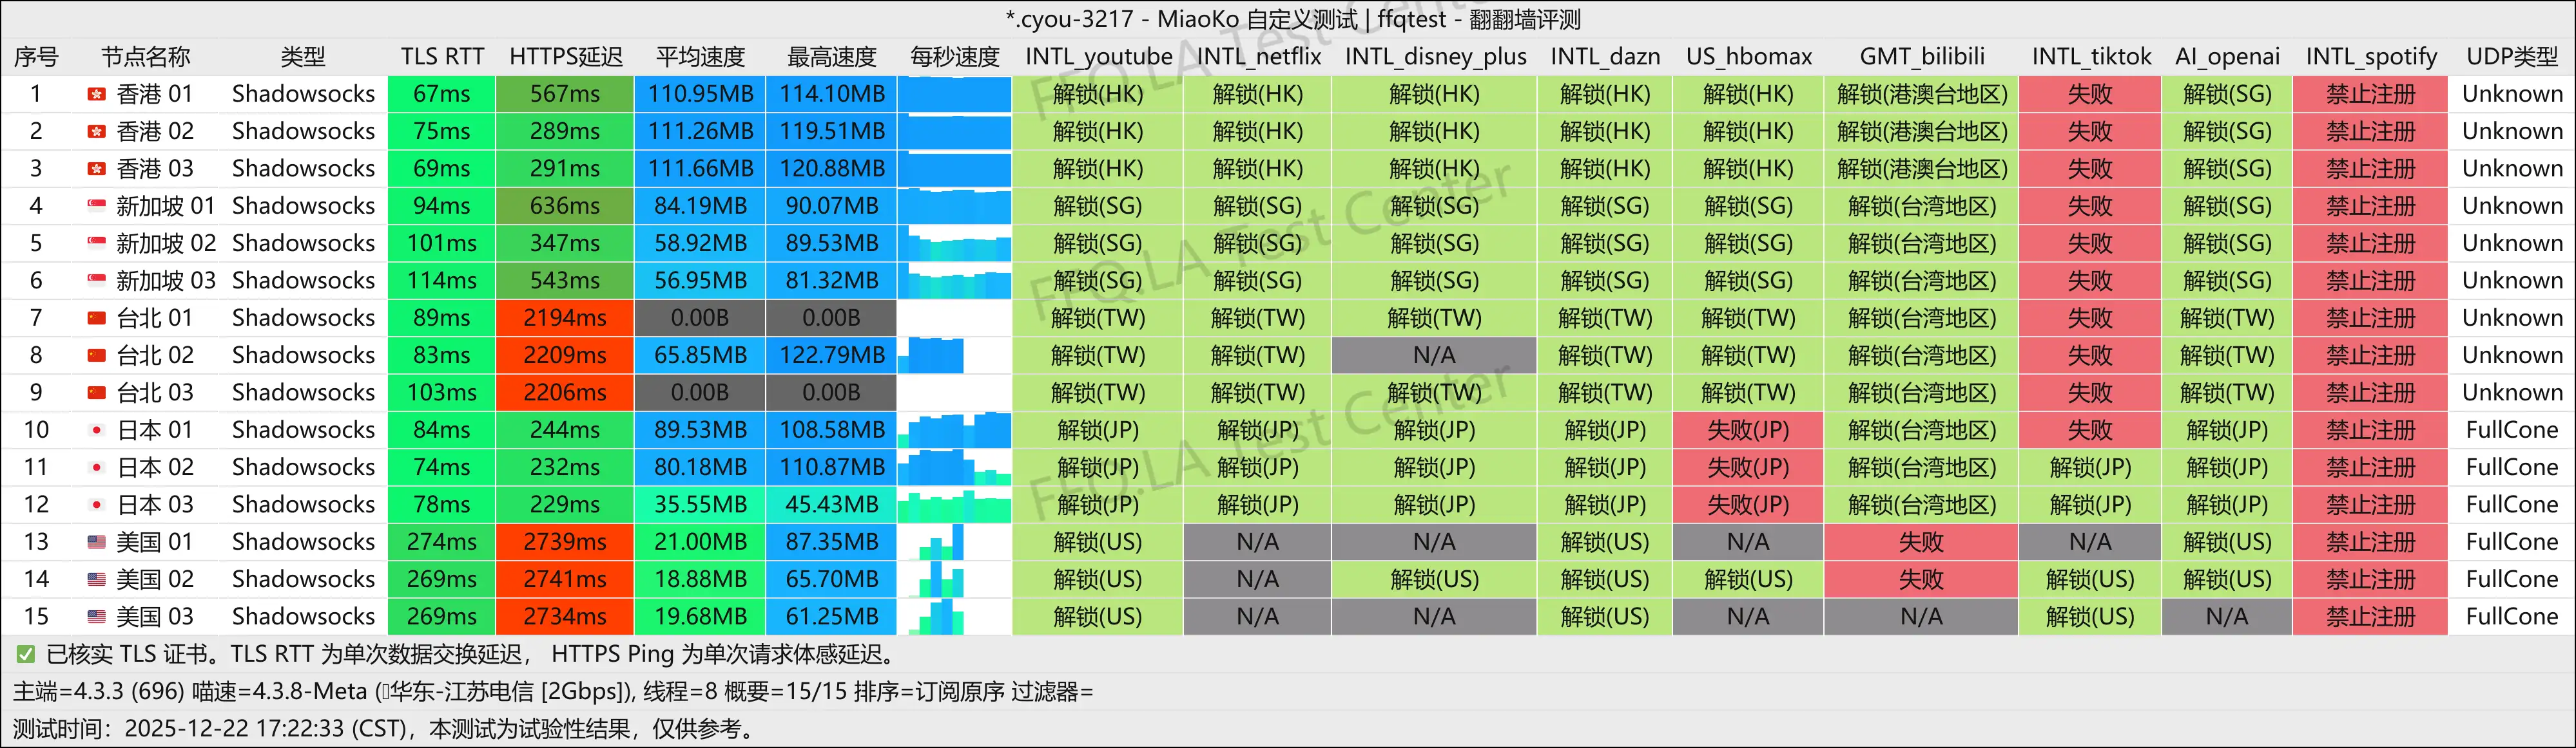Click the 禁止注册 spotify cell on row 15
Screen dimensions: 2576x748
pyautogui.click(x=2371, y=616)
